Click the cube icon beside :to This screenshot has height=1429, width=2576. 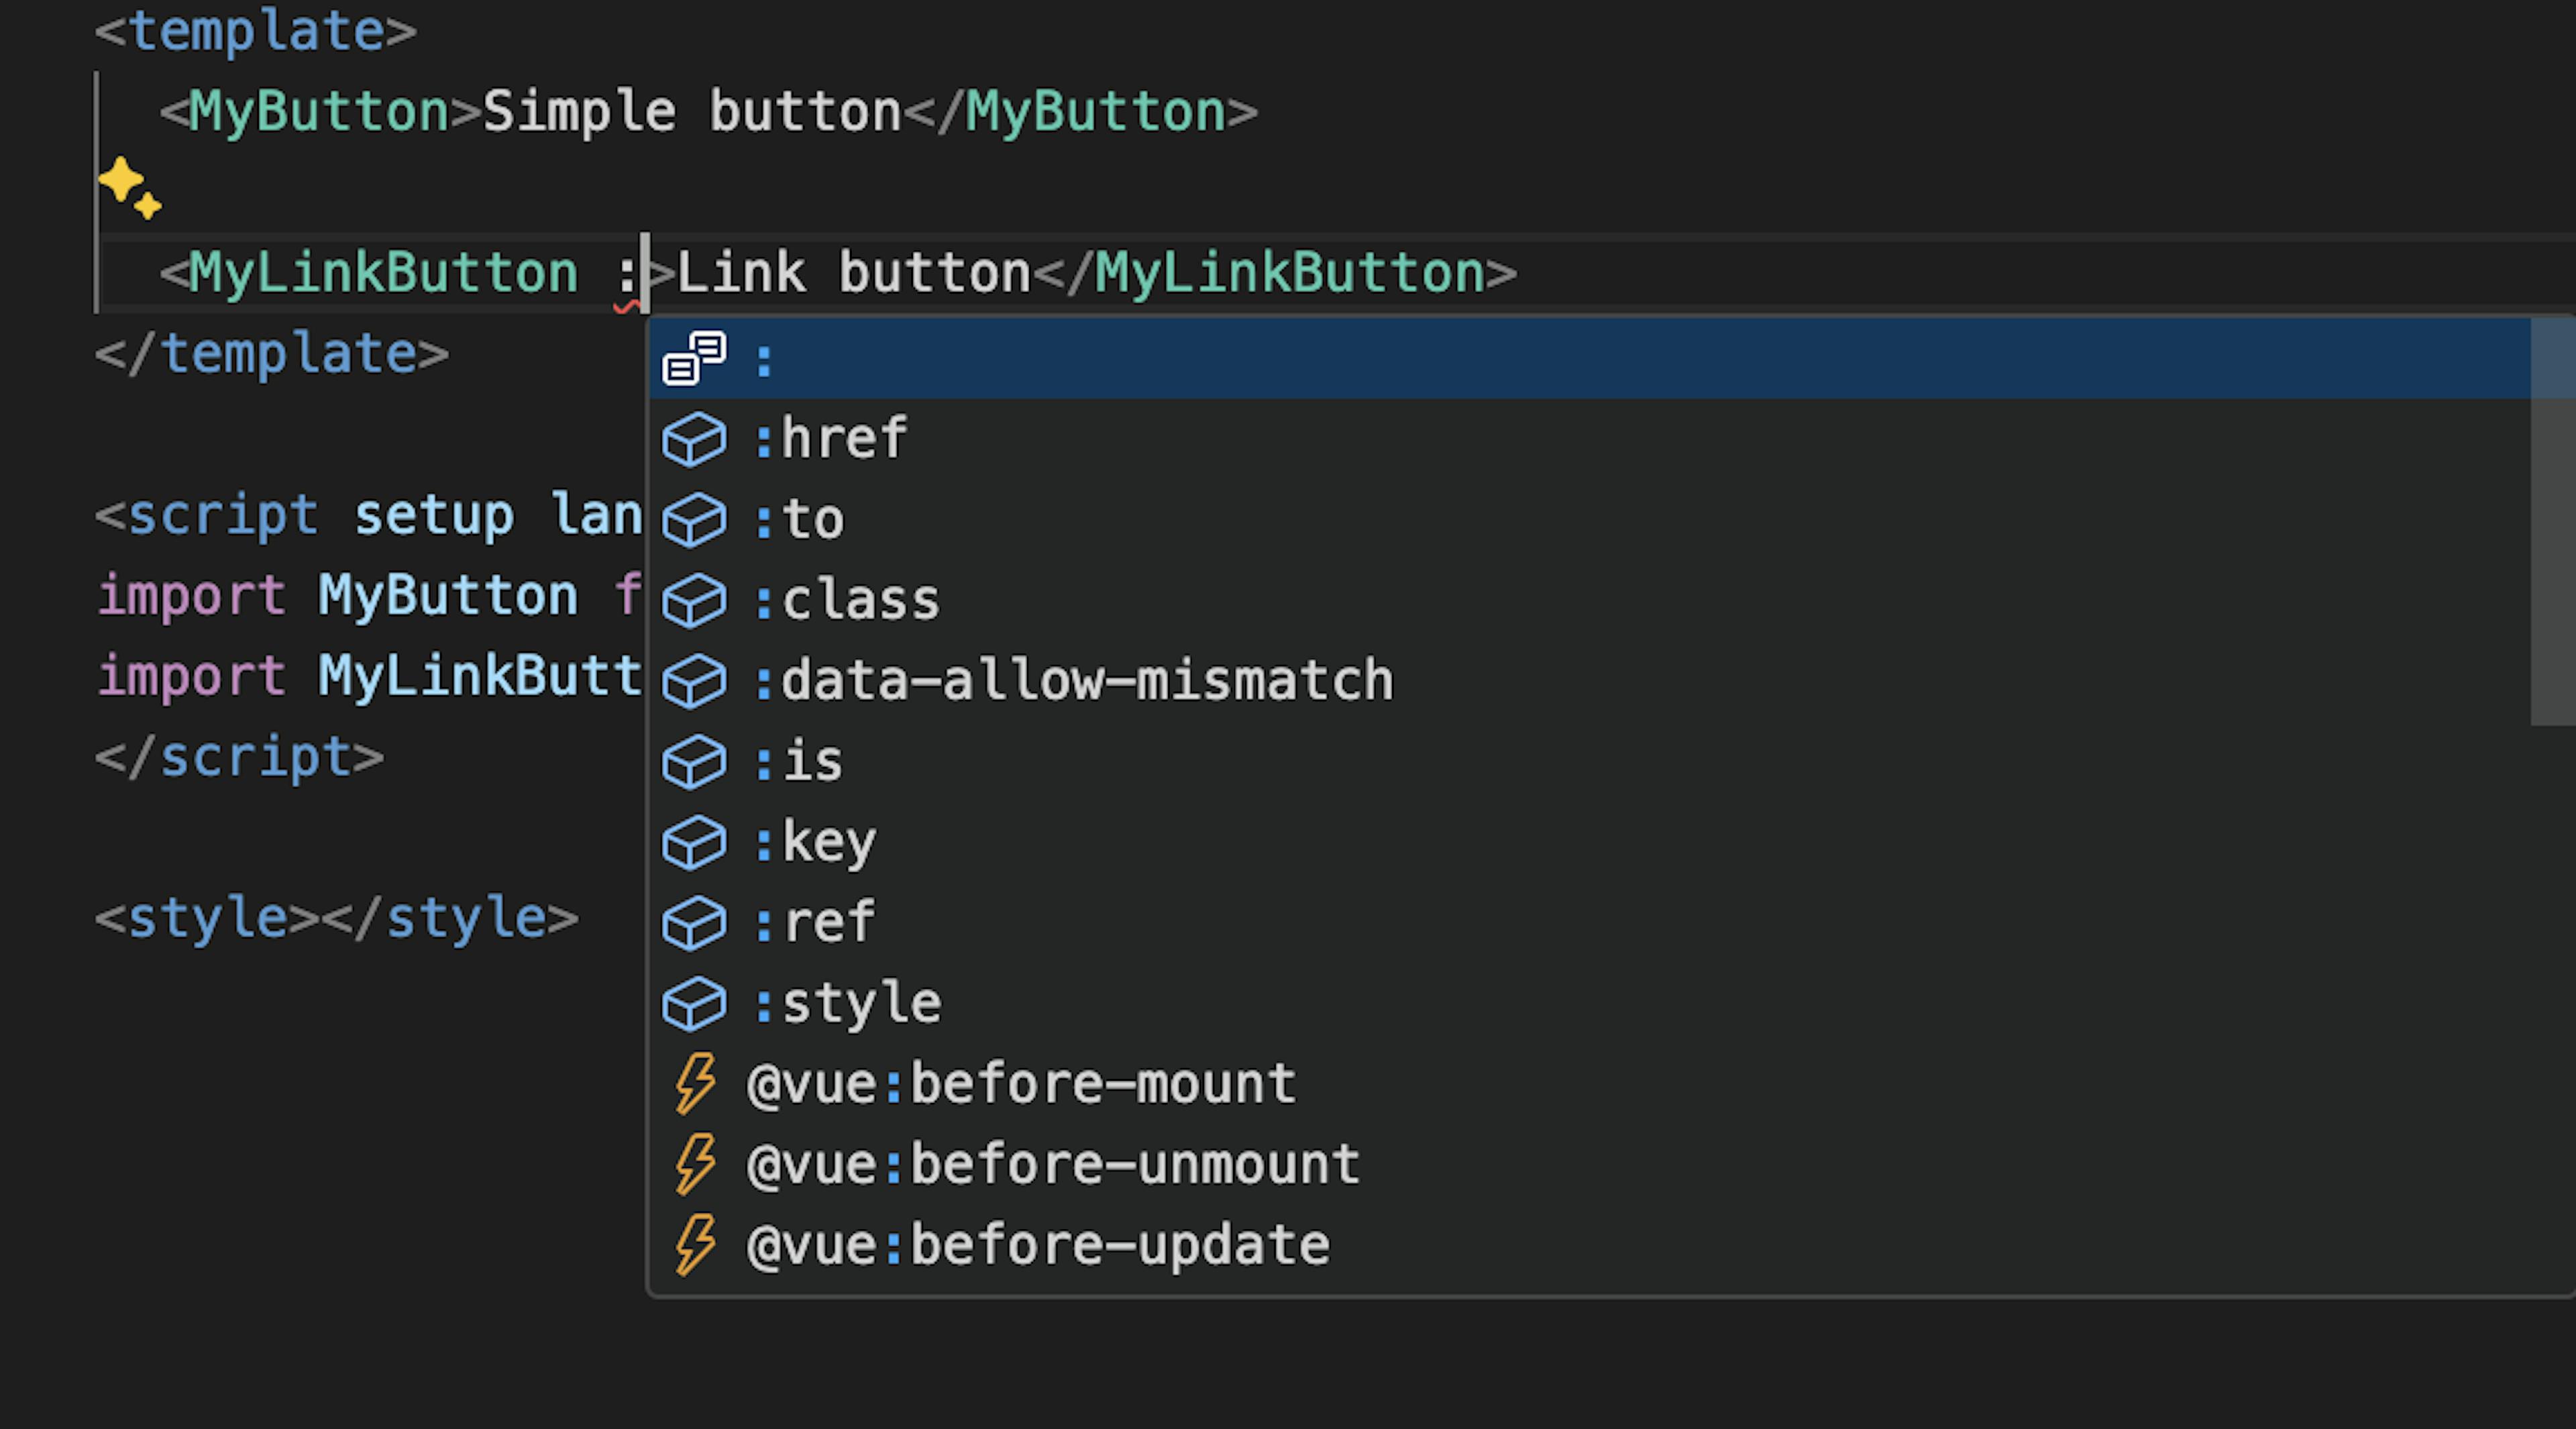coord(694,520)
